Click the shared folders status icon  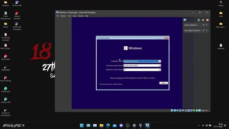pos(186,110)
